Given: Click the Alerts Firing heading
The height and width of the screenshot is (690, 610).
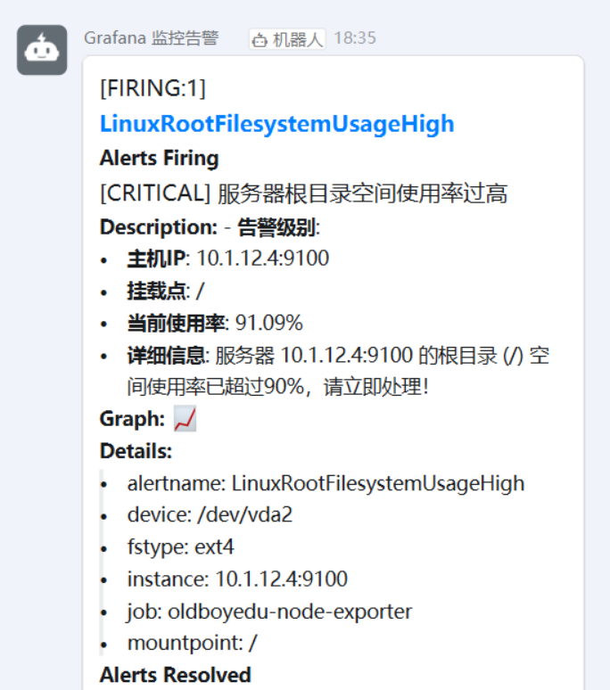Looking at the screenshot, I should coord(159,159).
